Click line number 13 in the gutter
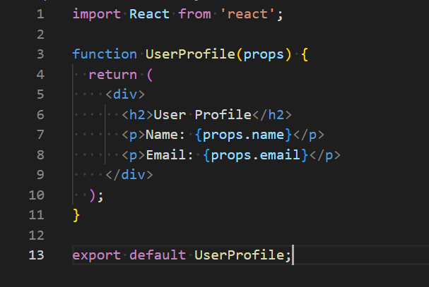This screenshot has width=429, height=287. (36, 255)
